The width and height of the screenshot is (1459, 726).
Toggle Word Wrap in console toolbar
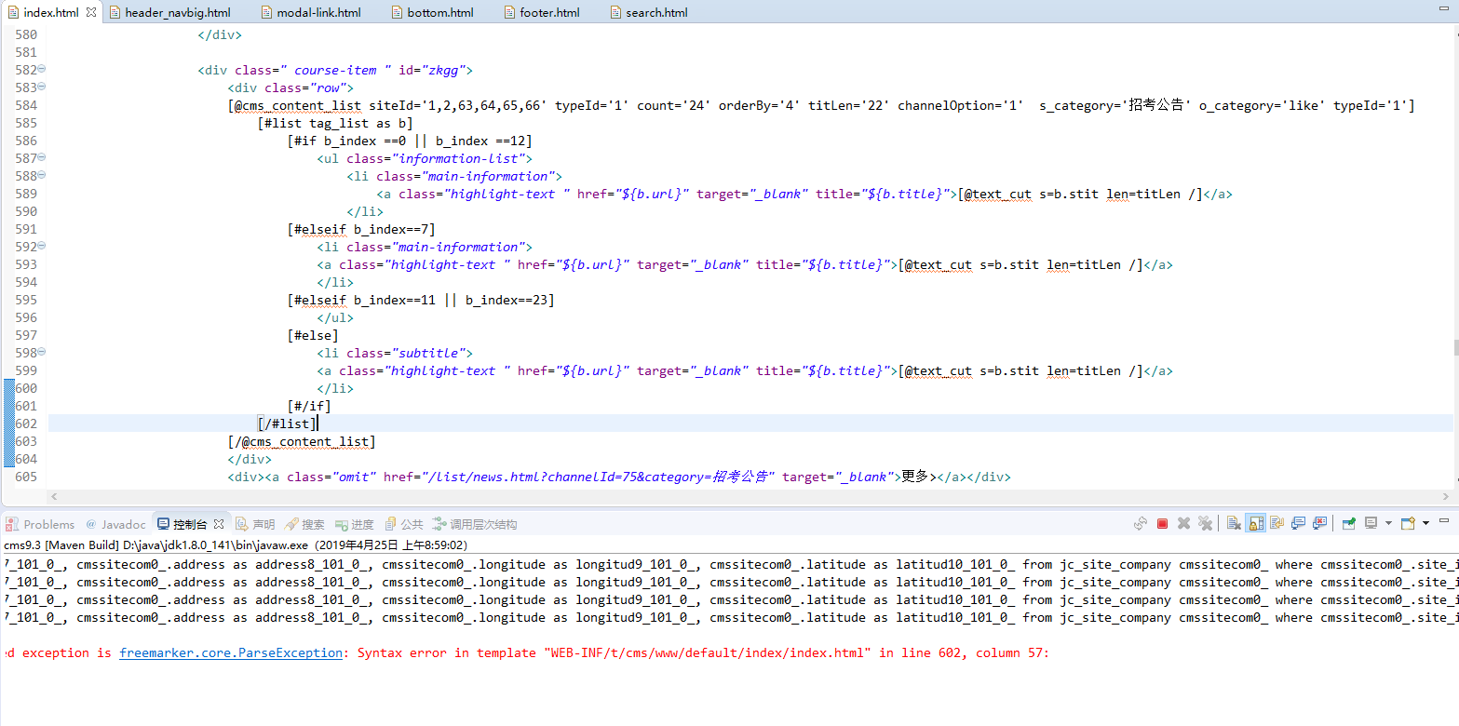1277,524
